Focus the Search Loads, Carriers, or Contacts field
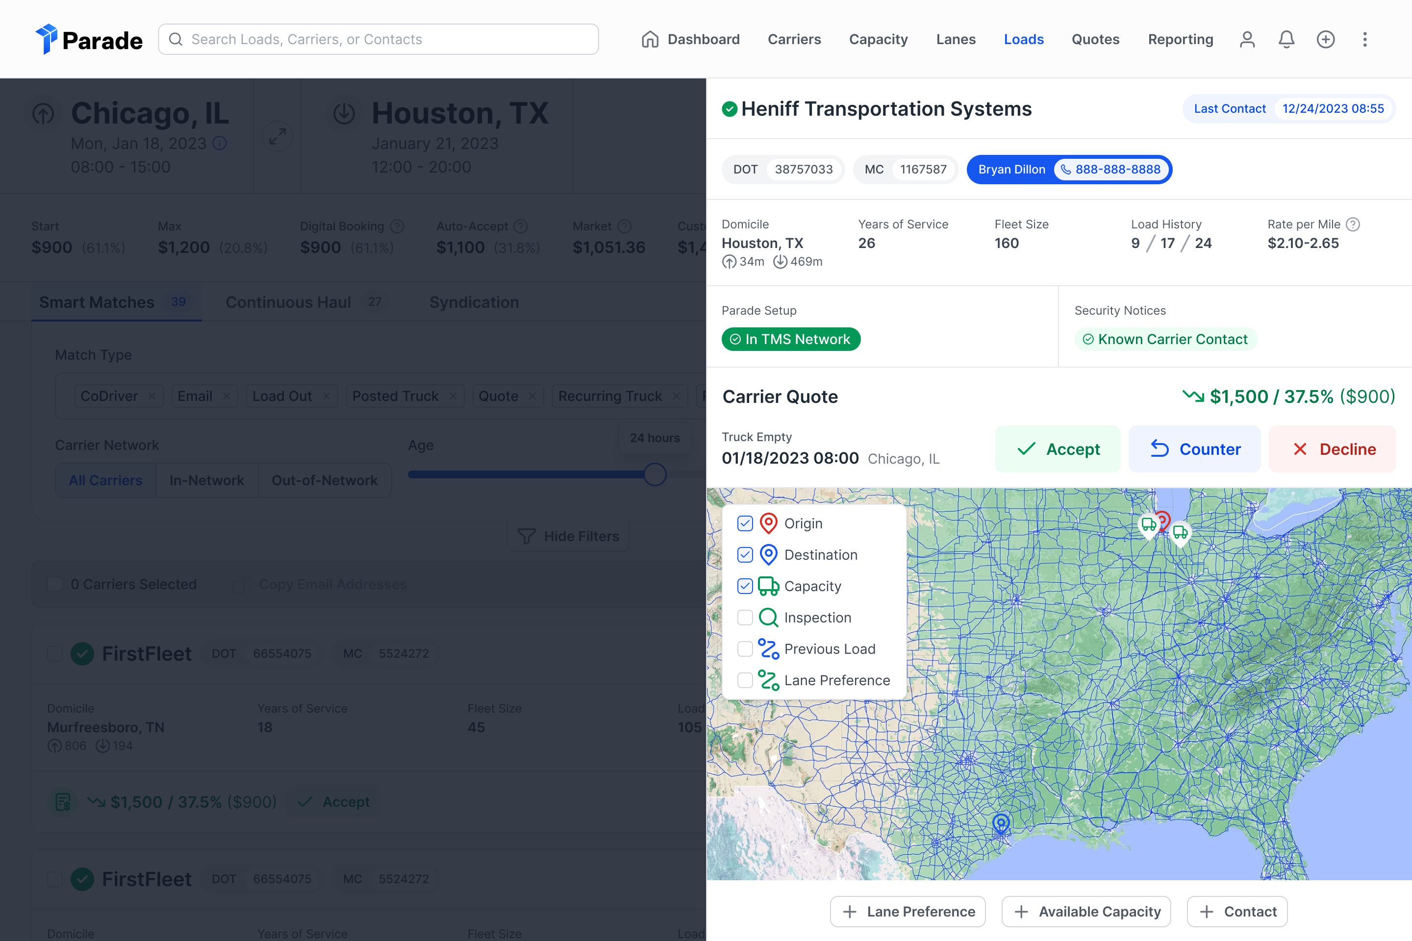 378,40
